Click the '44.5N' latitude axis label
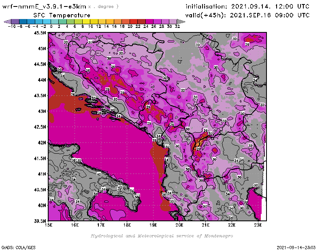 point(40,64)
